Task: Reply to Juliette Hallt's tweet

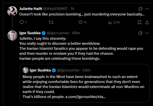Action: tap(21, 22)
